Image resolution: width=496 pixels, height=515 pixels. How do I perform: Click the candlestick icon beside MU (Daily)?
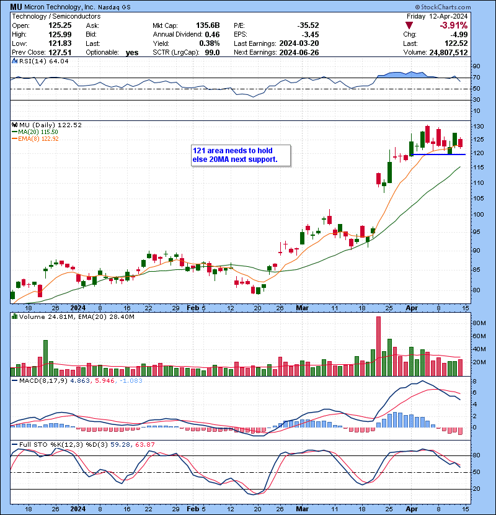14,125
